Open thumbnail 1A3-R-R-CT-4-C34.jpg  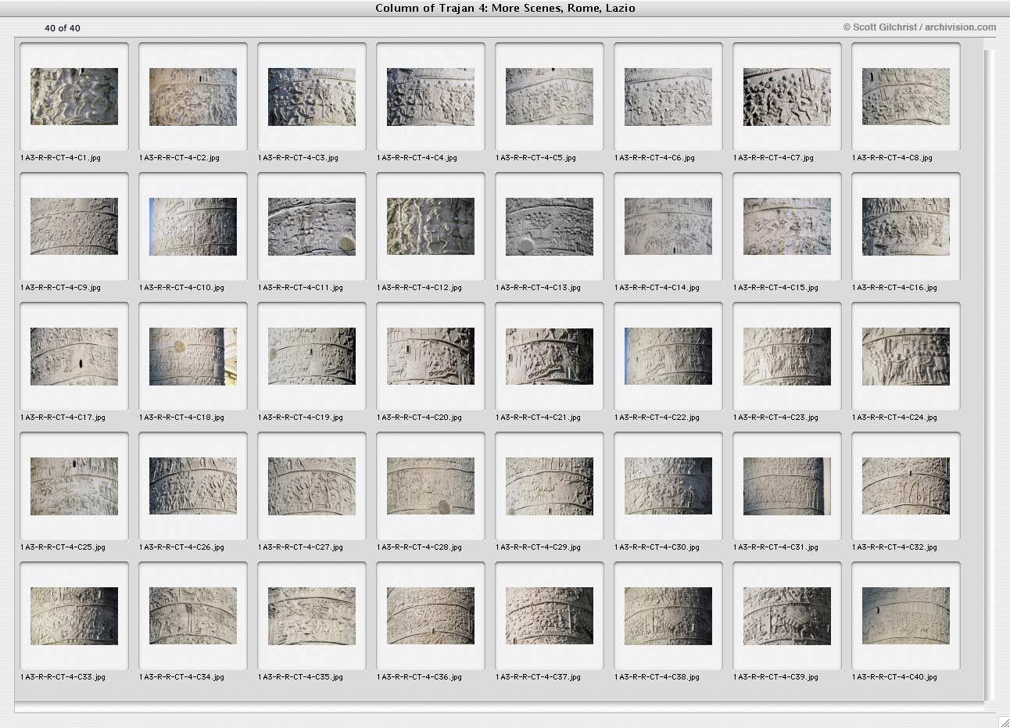193,615
